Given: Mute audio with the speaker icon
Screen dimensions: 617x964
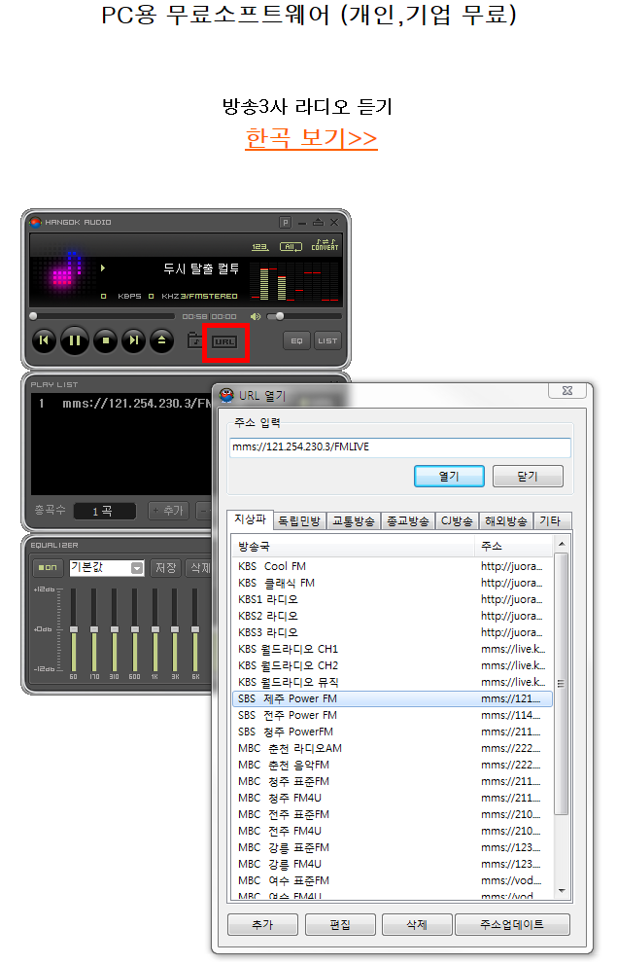Looking at the screenshot, I should pyautogui.click(x=256, y=316).
